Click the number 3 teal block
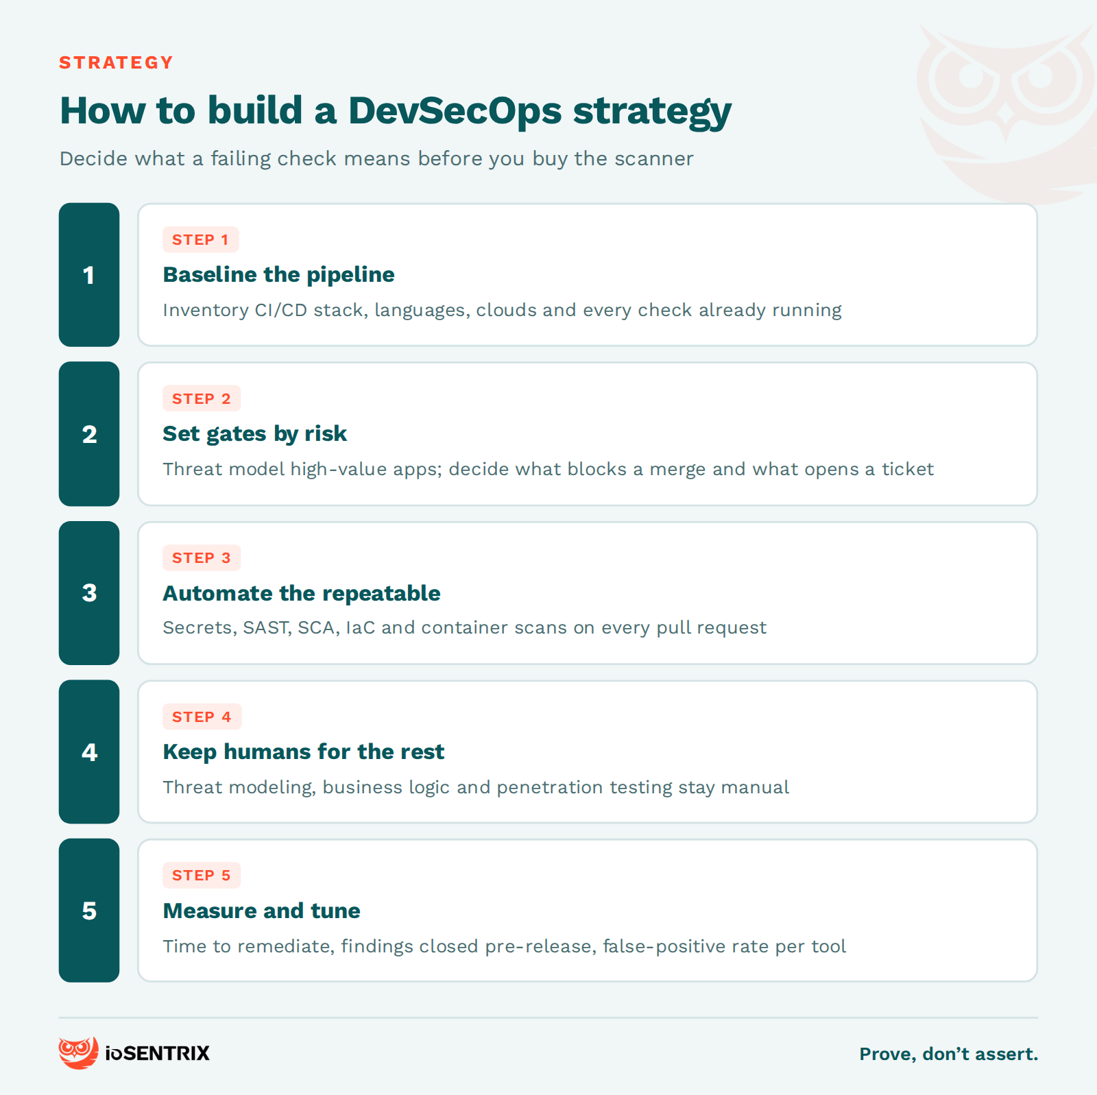 [x=89, y=593]
